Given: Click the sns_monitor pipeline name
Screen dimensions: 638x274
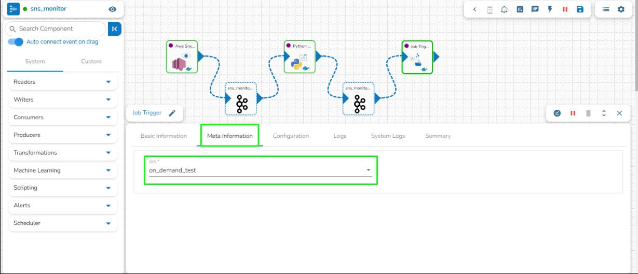Looking at the screenshot, I should tap(48, 9).
